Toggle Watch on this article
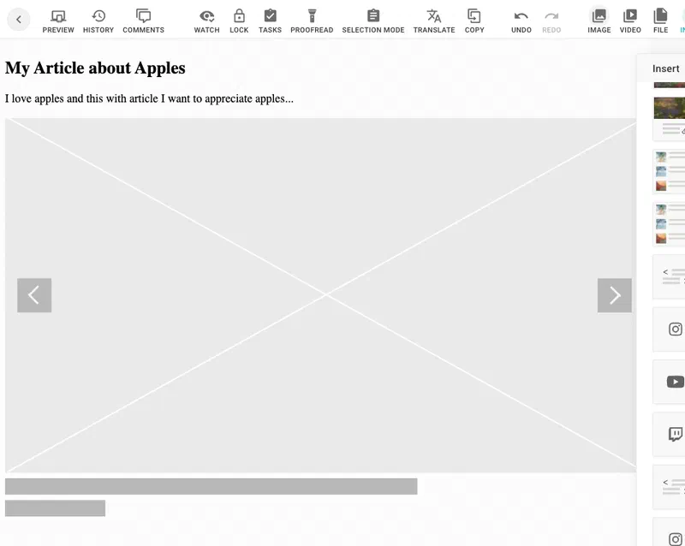685x546 pixels. click(206, 21)
